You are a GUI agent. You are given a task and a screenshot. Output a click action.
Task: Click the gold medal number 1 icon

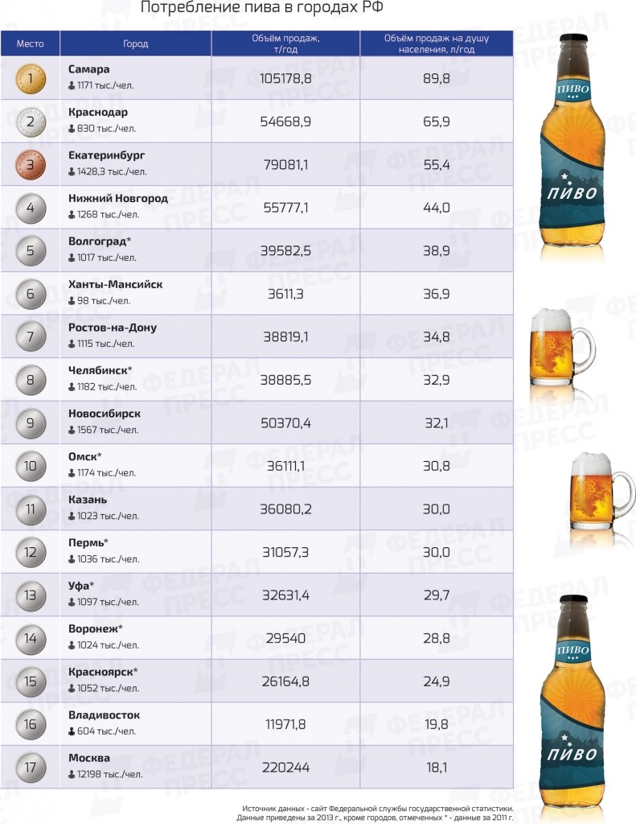[31, 79]
